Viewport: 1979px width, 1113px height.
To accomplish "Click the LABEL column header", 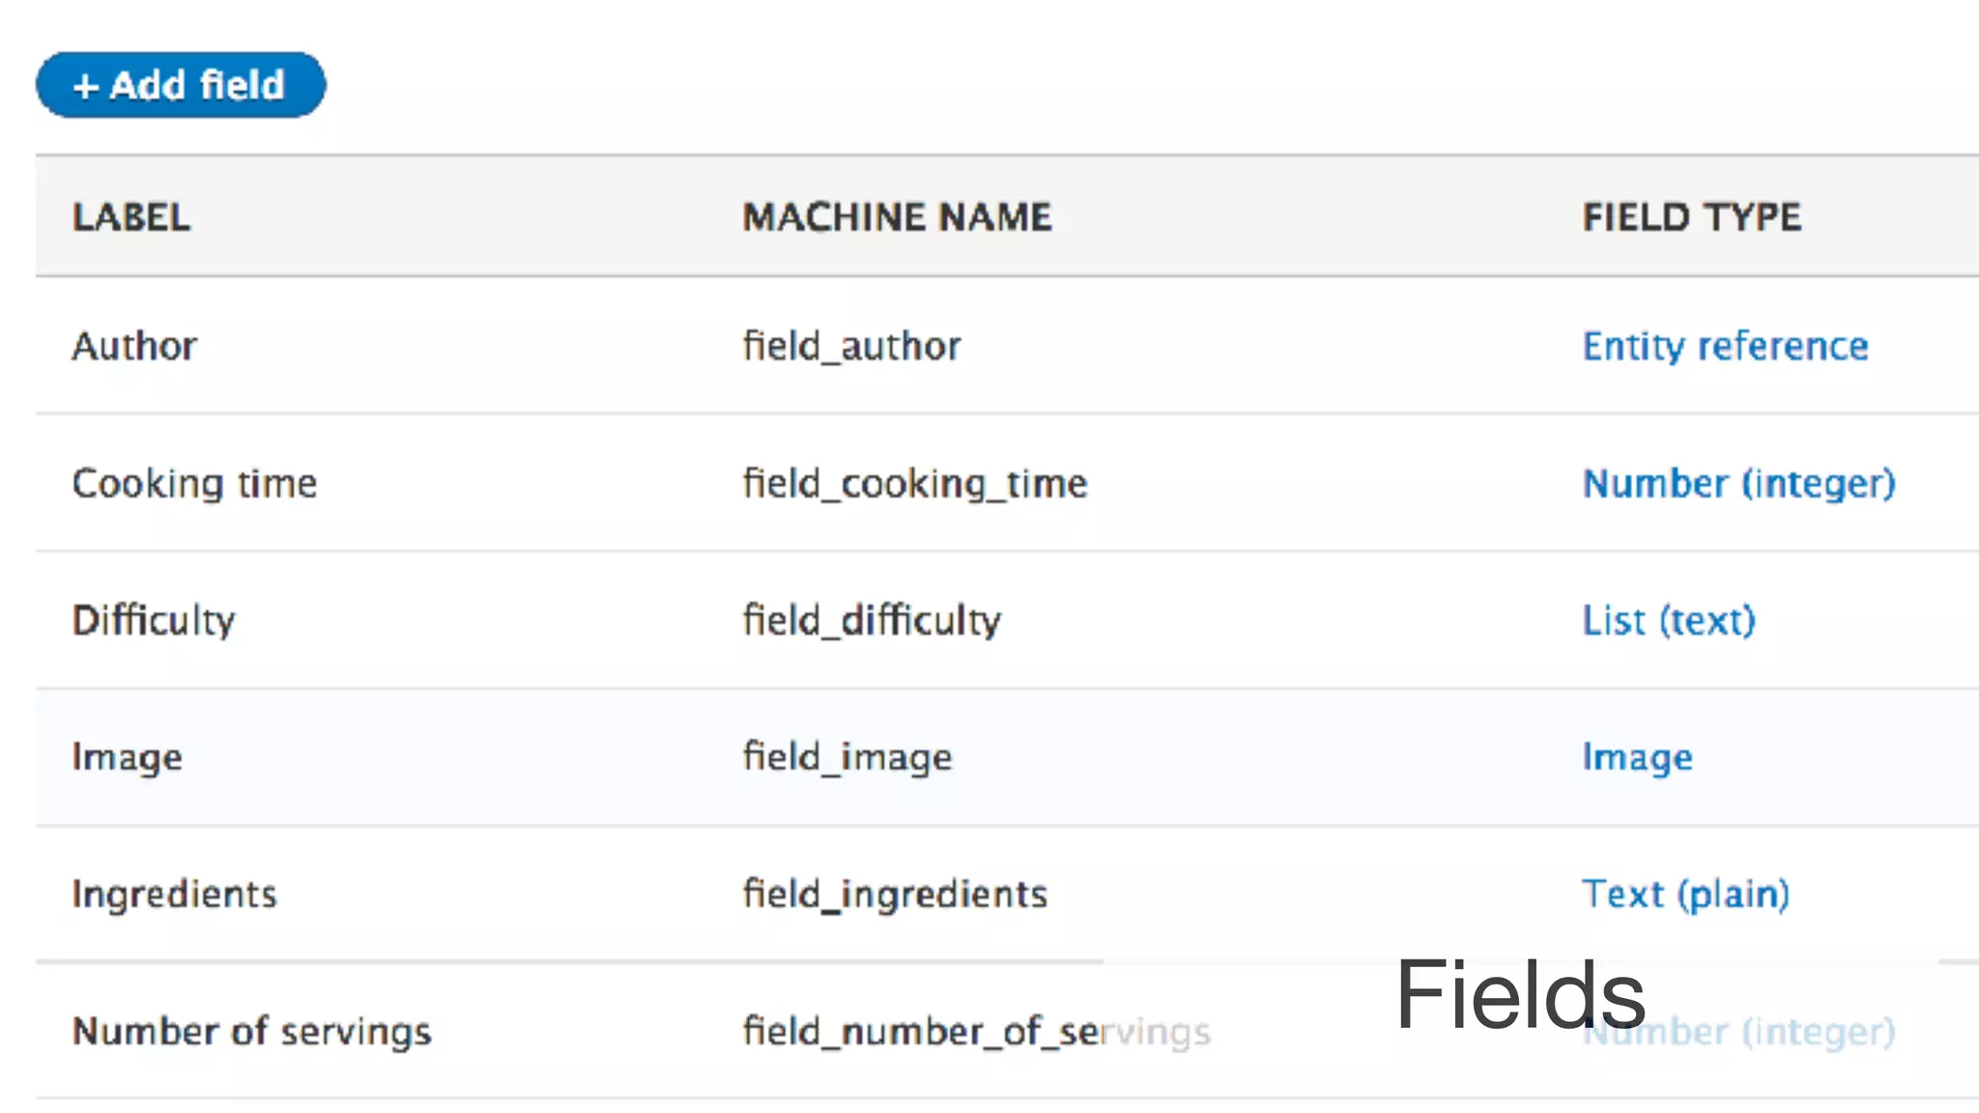I will click(131, 217).
